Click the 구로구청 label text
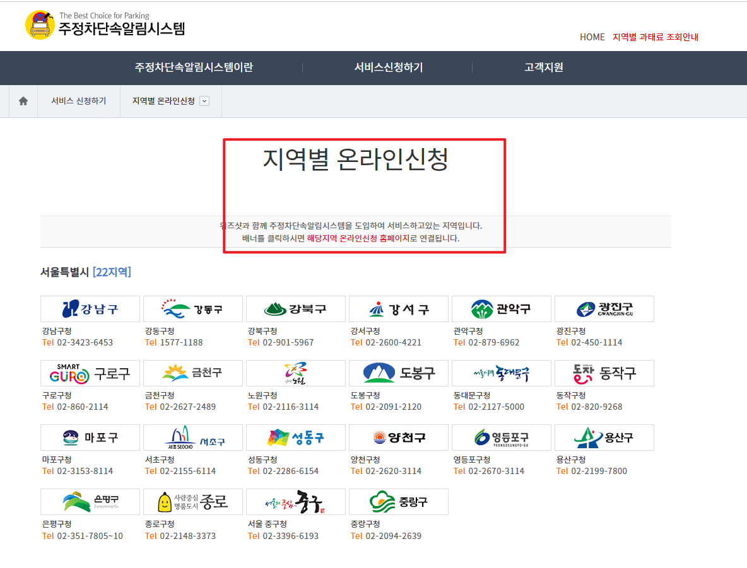Image resolution: width=747 pixels, height=568 pixels. (57, 395)
